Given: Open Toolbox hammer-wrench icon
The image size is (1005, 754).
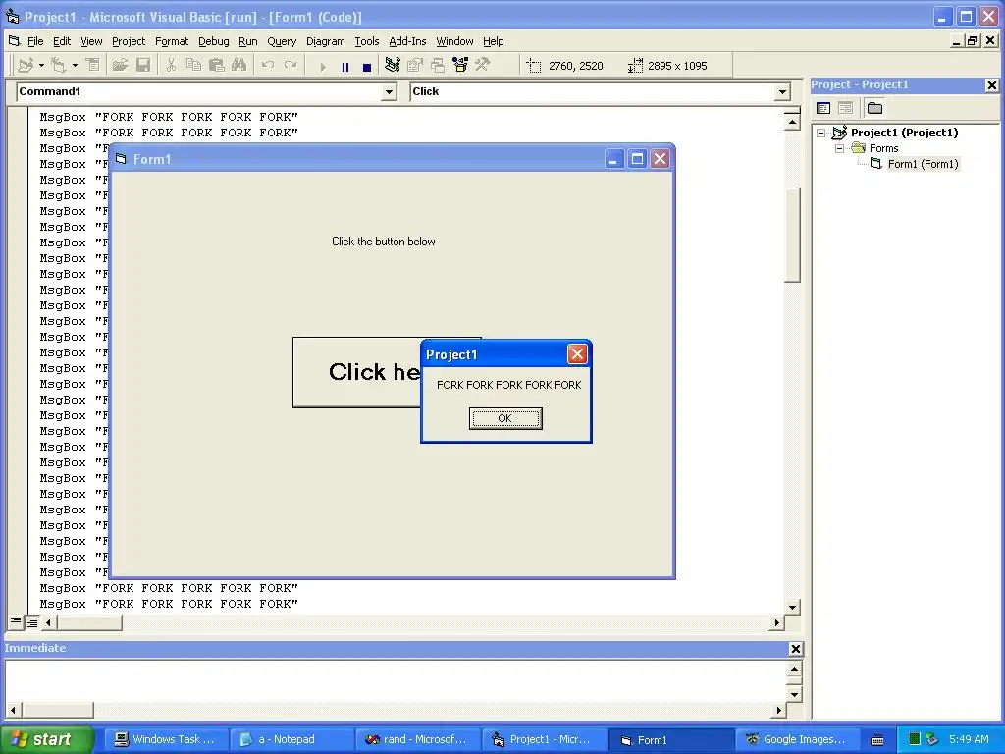Looking at the screenshot, I should coord(483,65).
